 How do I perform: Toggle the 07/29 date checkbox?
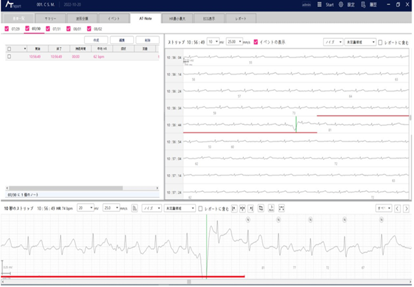6,29
